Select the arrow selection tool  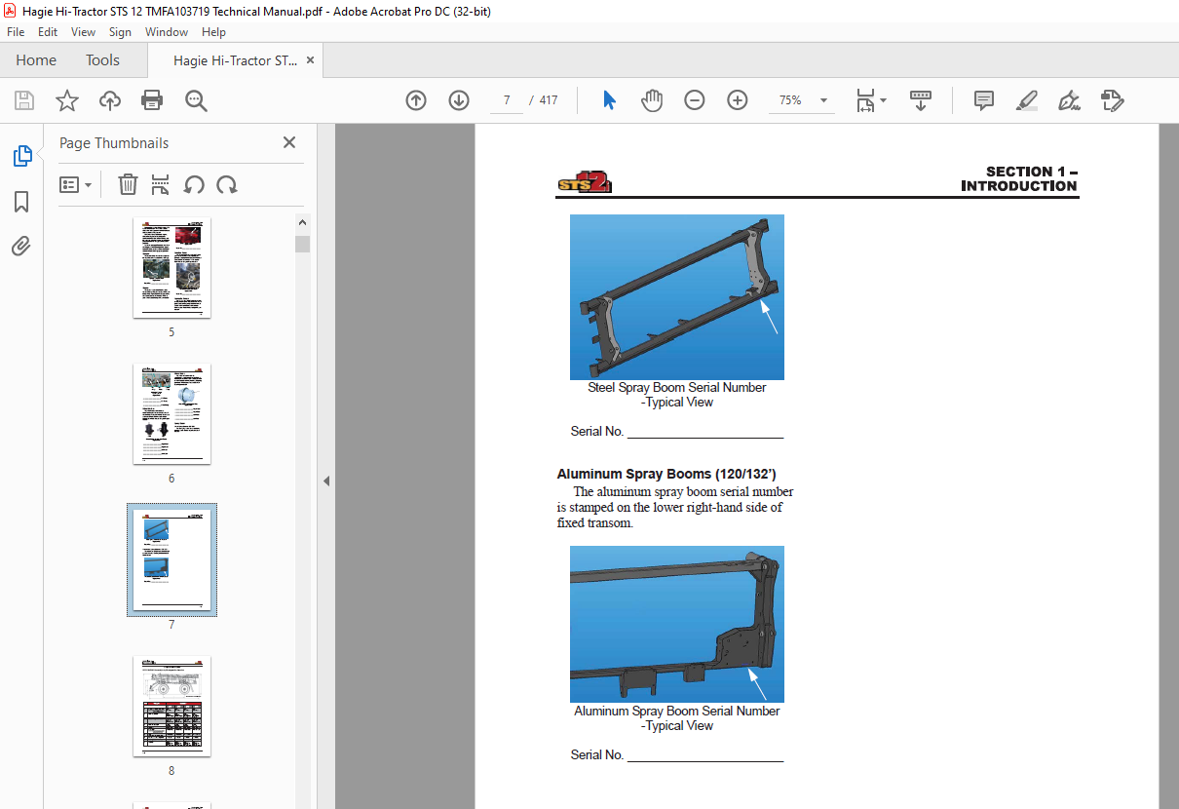[x=609, y=100]
